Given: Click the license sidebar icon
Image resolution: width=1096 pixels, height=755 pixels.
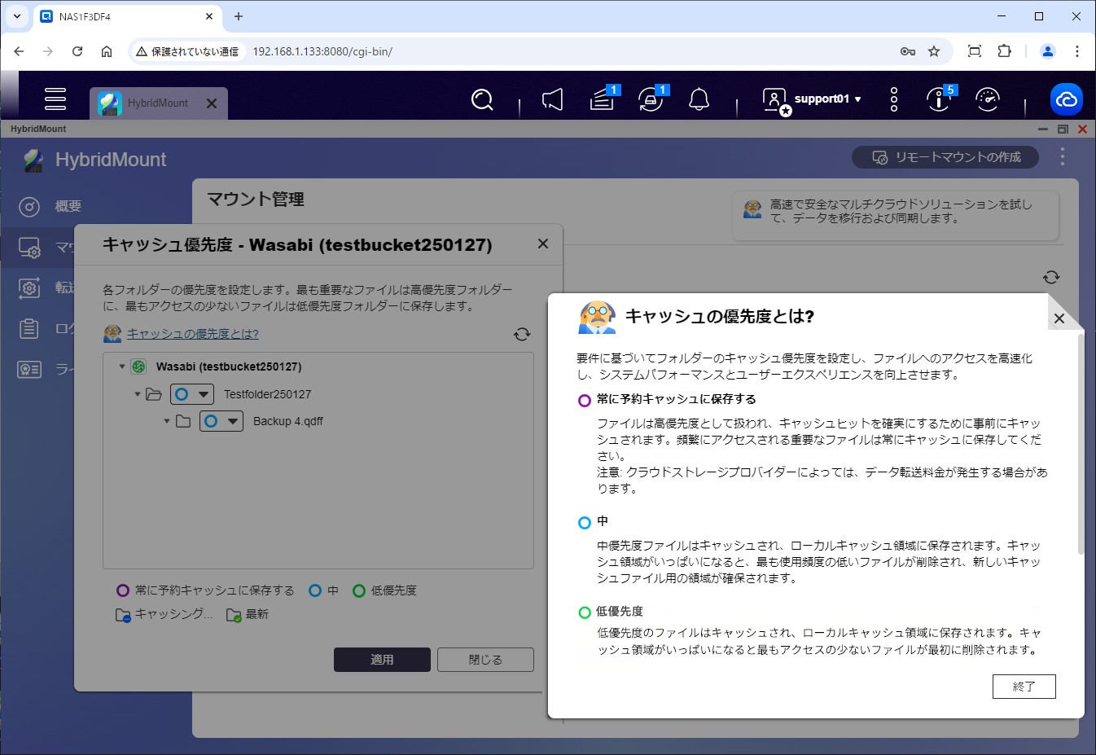Looking at the screenshot, I should 29,370.
